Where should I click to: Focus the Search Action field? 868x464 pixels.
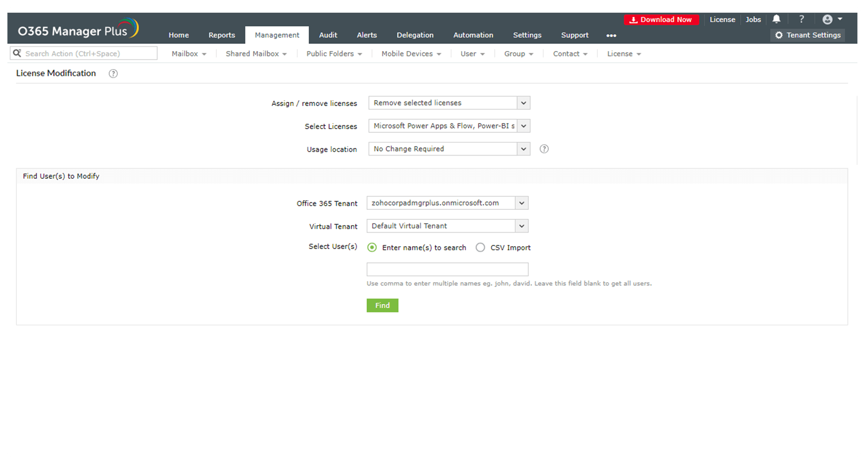pyautogui.click(x=83, y=53)
